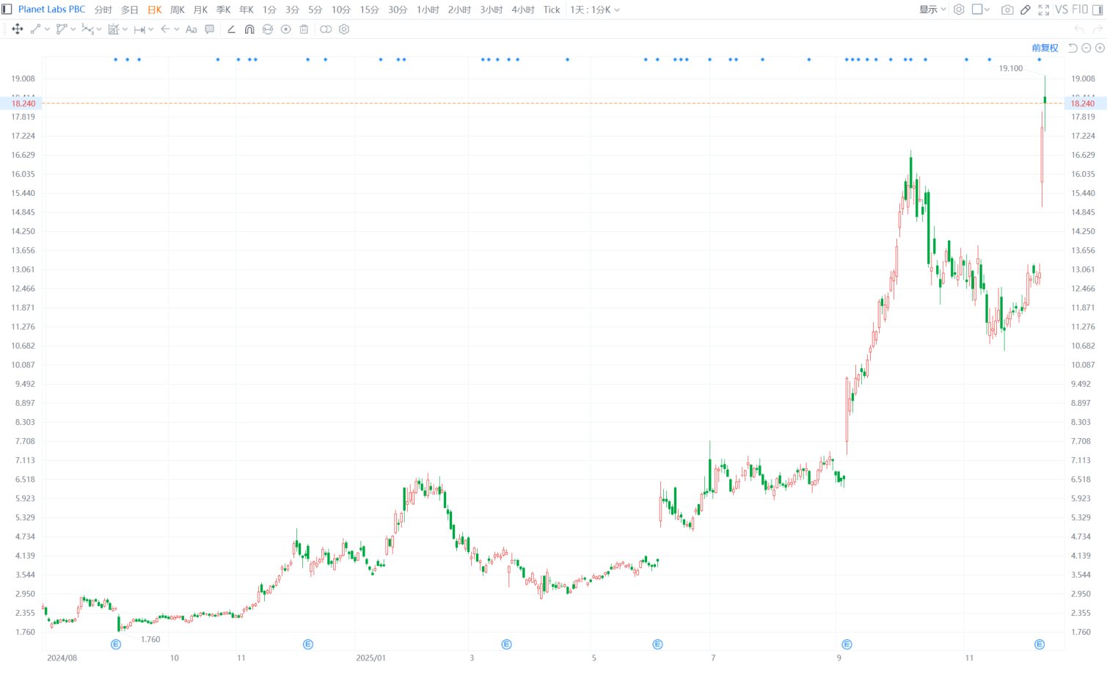Screen dimensions: 1107x673
Task: Expand the arrow tool dropdown
Action: tap(177, 29)
